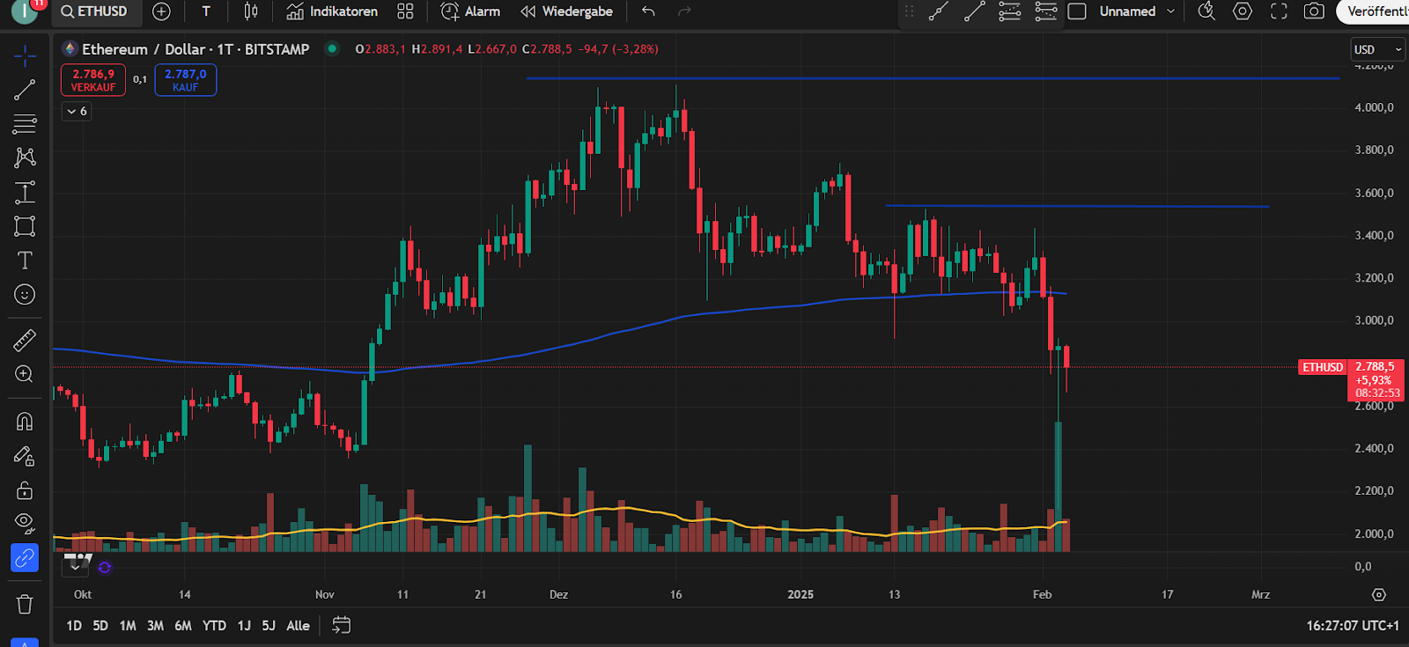Screen dimensions: 1409x647
Task: Delete drawings with the trash icon
Action: point(25,604)
